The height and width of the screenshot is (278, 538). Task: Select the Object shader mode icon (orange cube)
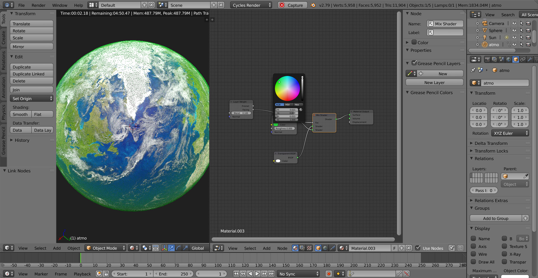tap(318, 248)
